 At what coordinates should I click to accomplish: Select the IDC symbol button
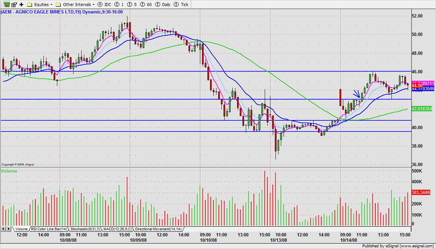coord(105,5)
